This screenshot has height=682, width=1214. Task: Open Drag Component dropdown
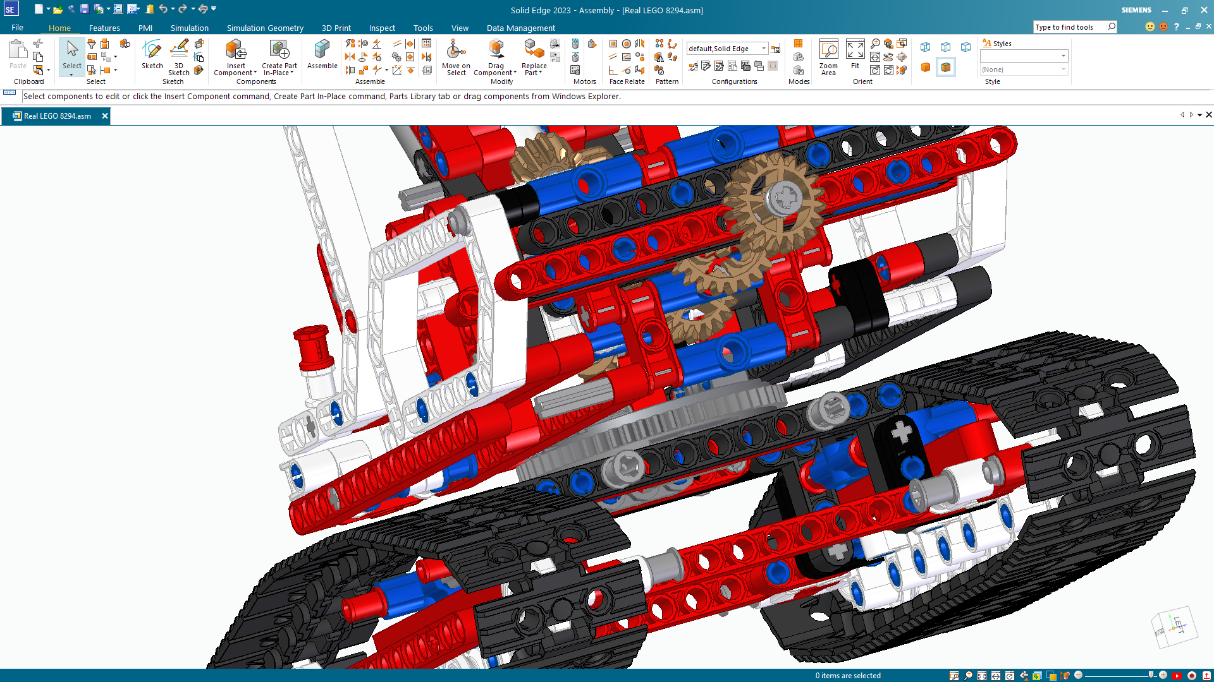pos(515,73)
